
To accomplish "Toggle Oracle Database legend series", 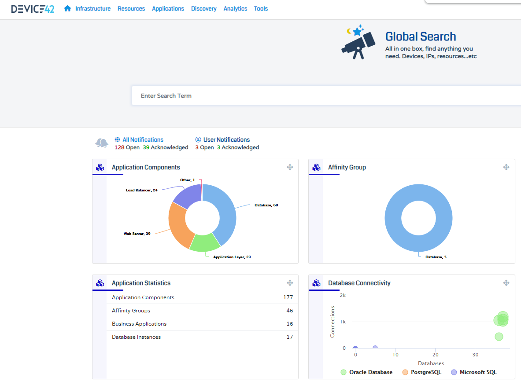I will (366, 372).
